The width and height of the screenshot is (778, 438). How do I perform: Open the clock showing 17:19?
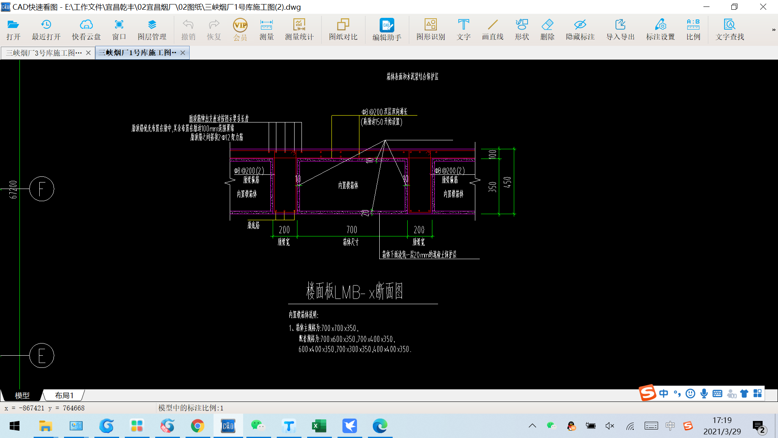tap(722, 426)
